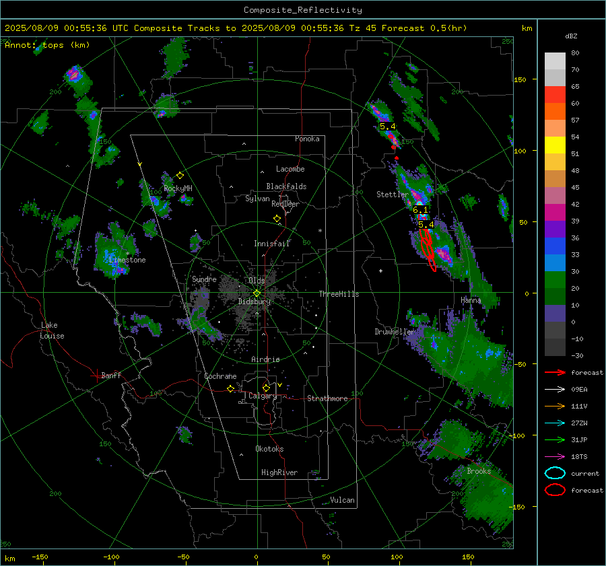Click the red forecast arrow legend icon

555,372
